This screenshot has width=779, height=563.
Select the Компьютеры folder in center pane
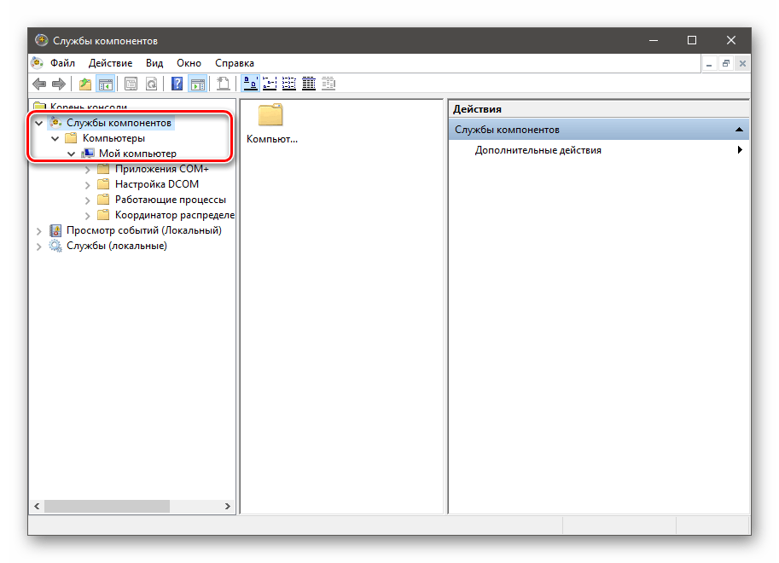pyautogui.click(x=271, y=124)
